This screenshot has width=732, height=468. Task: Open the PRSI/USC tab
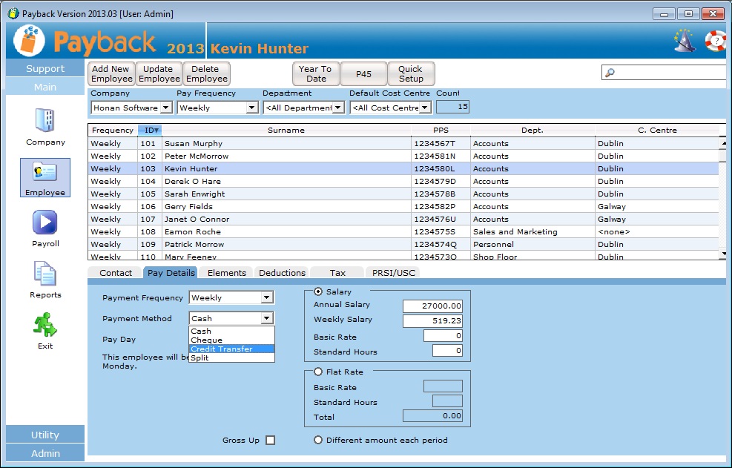coord(394,273)
